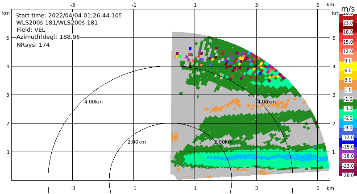This screenshot has width=357, height=194.
Task: Select the 4.00km ring label inside the sector
Action: coord(266,102)
